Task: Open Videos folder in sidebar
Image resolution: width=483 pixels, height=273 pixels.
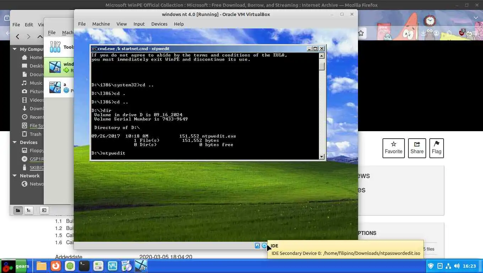Action: [x=32, y=100]
